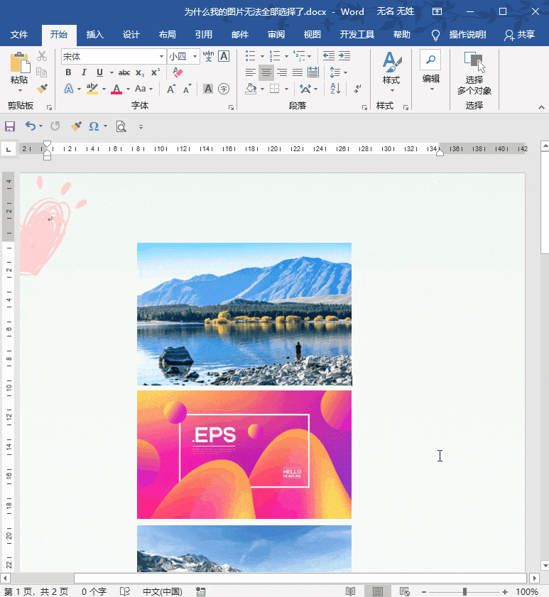Open print preview from the quick access toolbar
The width and height of the screenshot is (549, 597).
tap(121, 126)
